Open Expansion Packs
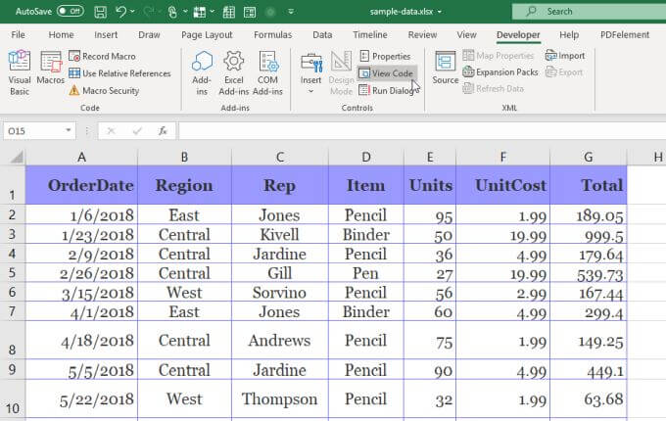666x421 pixels. (500, 72)
